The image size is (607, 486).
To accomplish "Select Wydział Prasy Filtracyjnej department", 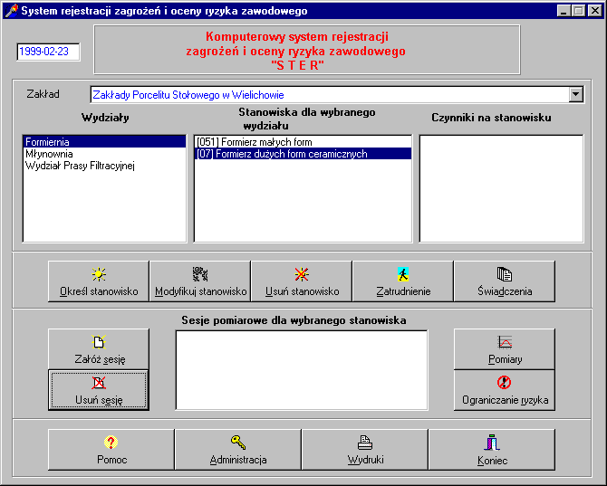I will tap(80, 166).
